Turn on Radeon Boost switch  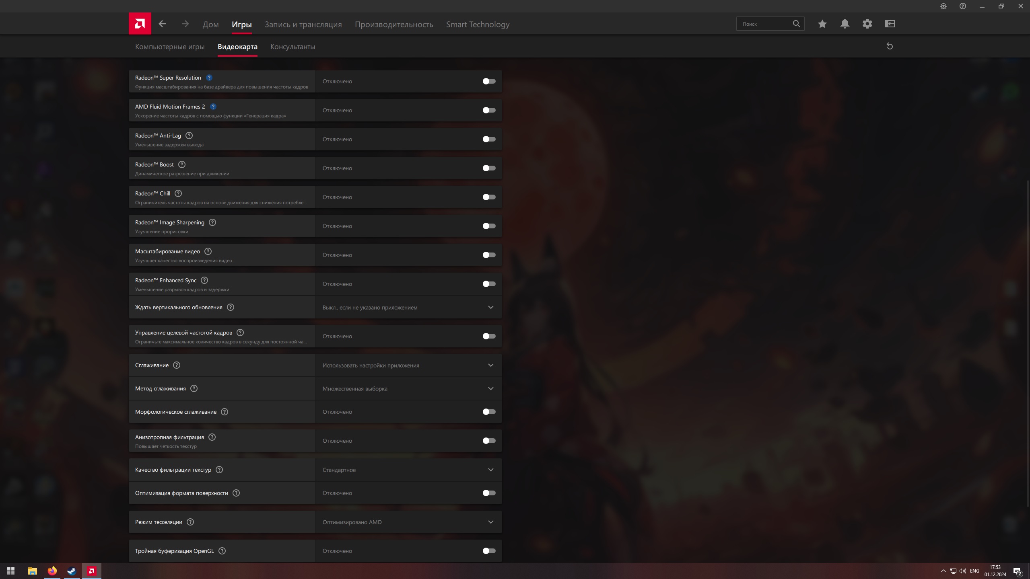[x=489, y=168]
